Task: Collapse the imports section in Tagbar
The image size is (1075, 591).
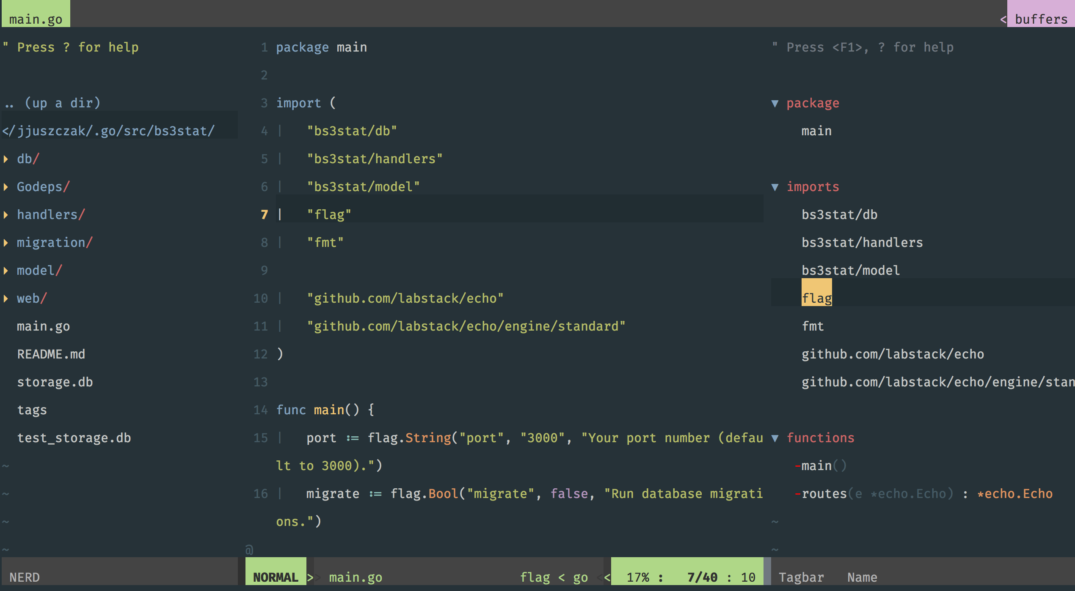Action: [775, 187]
